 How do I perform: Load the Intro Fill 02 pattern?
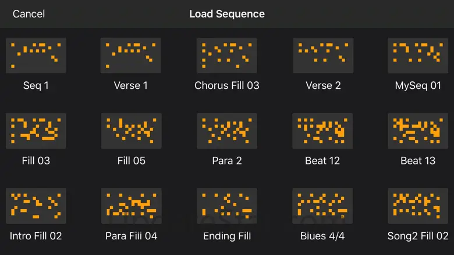click(x=36, y=206)
